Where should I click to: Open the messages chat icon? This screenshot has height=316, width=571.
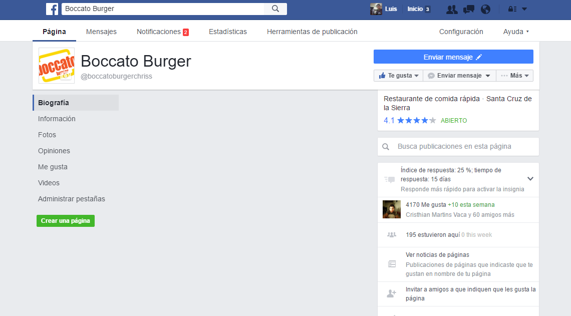pos(468,9)
